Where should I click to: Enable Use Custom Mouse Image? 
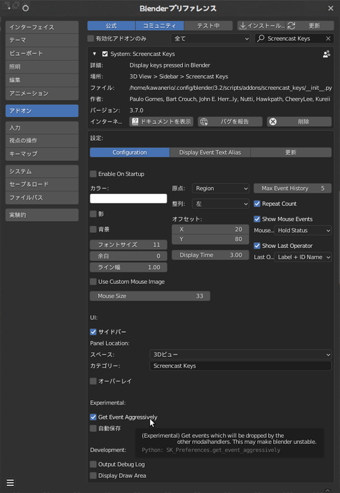93,282
